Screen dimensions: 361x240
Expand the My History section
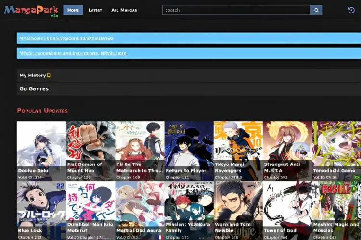[x=189, y=75]
